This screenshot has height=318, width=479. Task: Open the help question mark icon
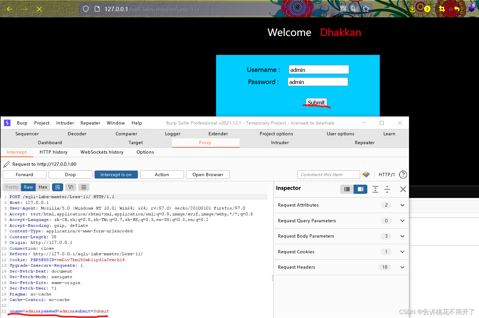pyautogui.click(x=403, y=175)
